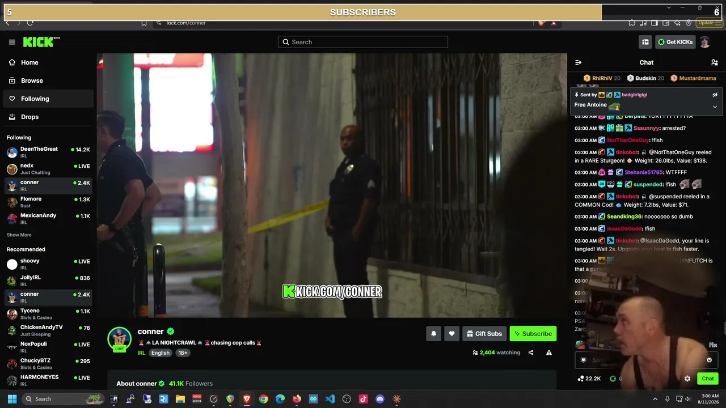Click the 18+ tag
This screenshot has height=408, width=726.
pyautogui.click(x=183, y=352)
